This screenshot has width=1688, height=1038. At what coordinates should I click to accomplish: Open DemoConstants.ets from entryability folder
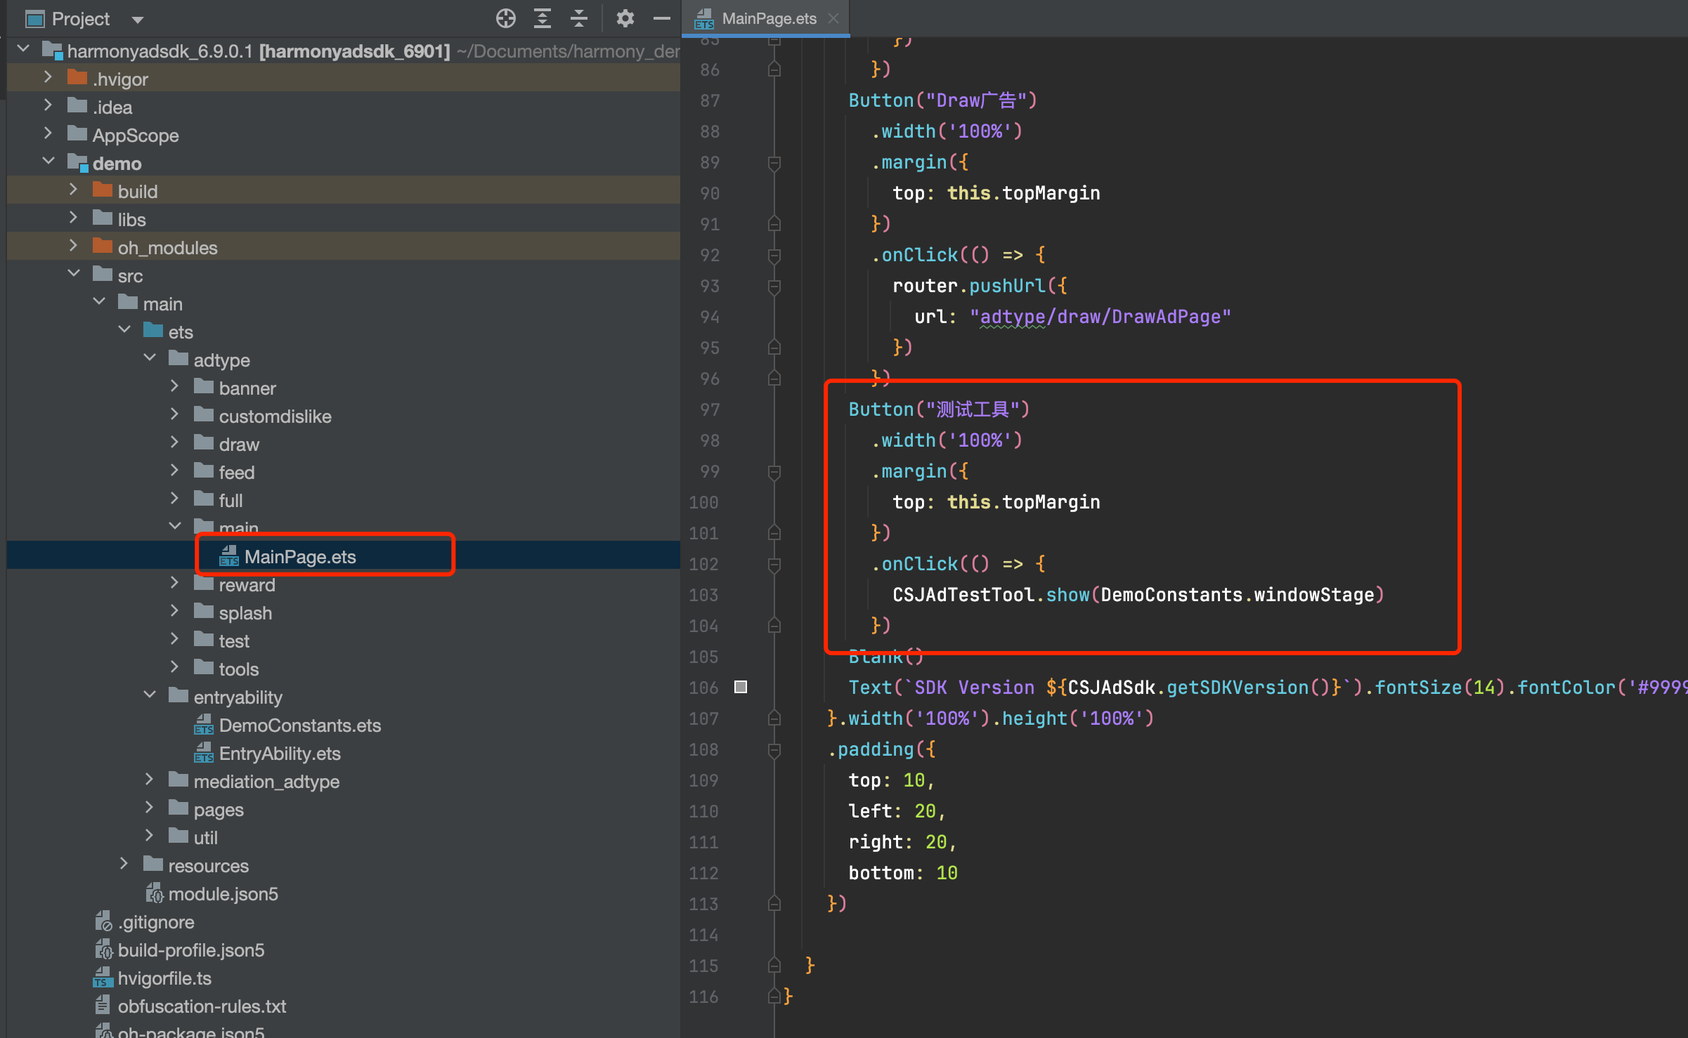click(x=299, y=725)
